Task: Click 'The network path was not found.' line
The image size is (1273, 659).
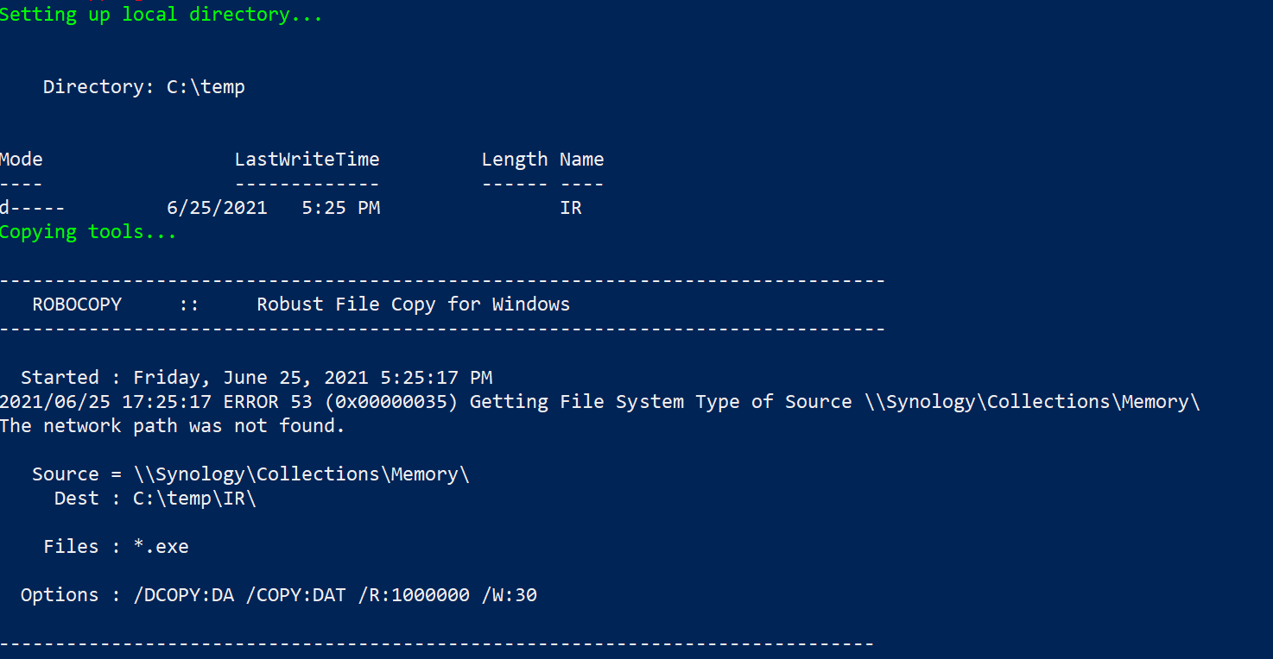Action: pos(172,425)
